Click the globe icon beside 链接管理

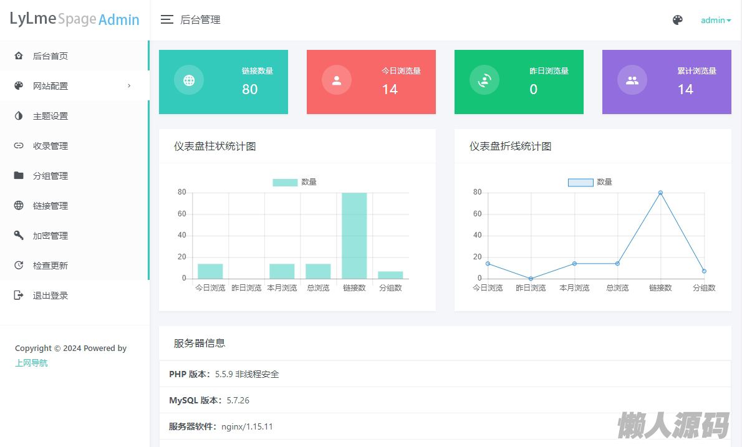[19, 206]
